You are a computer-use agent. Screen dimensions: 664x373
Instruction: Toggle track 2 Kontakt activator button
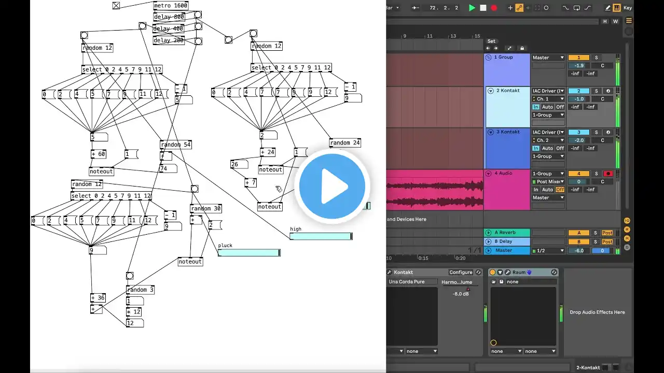(579, 91)
